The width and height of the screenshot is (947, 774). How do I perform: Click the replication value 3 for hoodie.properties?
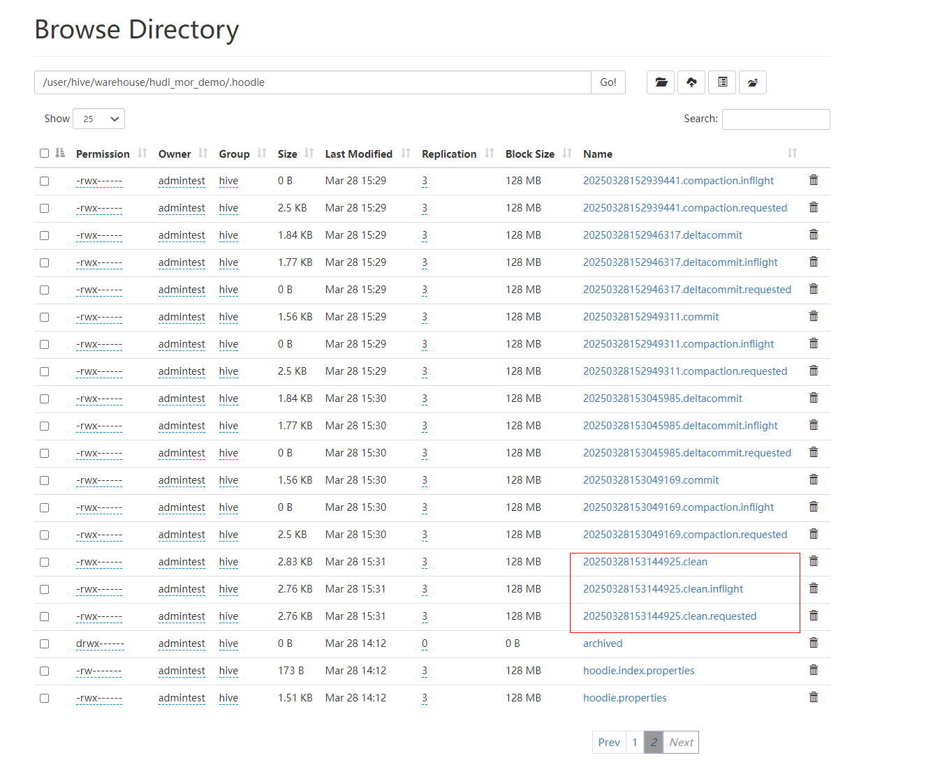(425, 698)
